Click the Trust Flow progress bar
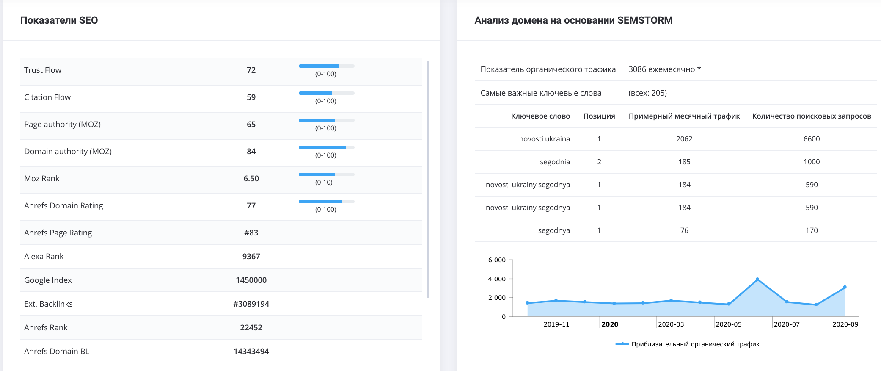Image resolution: width=881 pixels, height=371 pixels. pyautogui.click(x=326, y=66)
